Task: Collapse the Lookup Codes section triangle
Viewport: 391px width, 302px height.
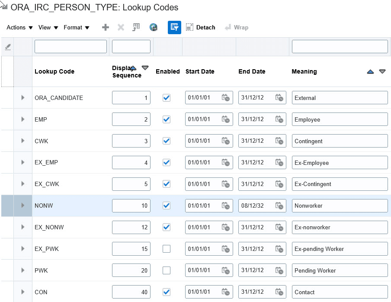Action: (x=4, y=6)
